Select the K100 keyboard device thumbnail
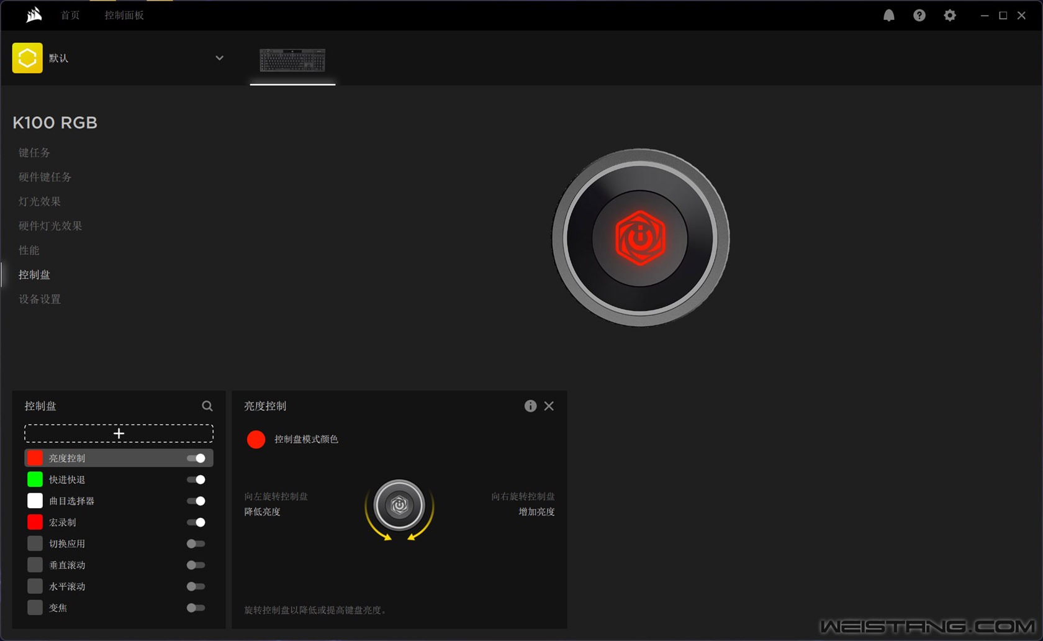Screen dimensions: 1043x641 pos(292,60)
